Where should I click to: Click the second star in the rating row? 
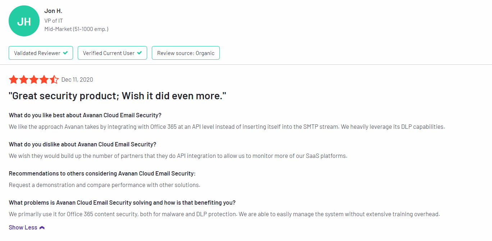coord(24,79)
